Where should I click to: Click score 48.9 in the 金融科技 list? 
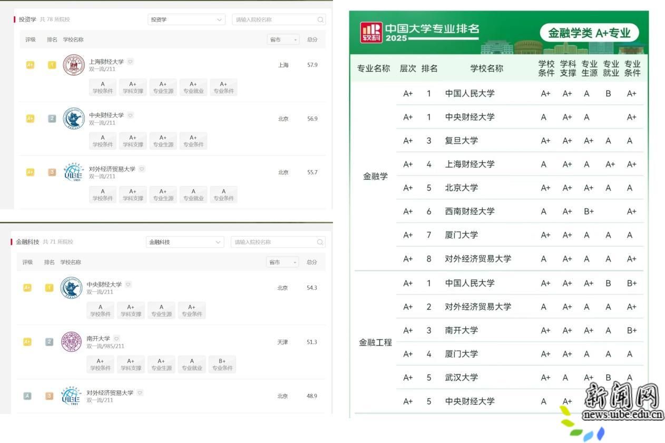(312, 396)
